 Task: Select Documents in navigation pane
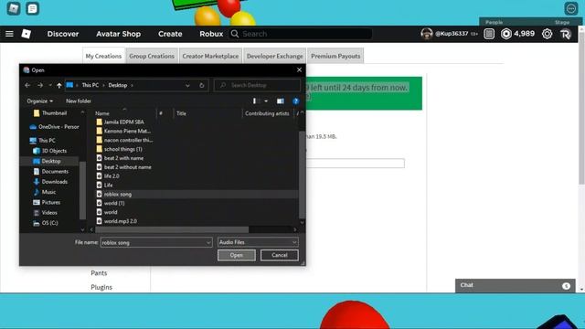tap(55, 172)
